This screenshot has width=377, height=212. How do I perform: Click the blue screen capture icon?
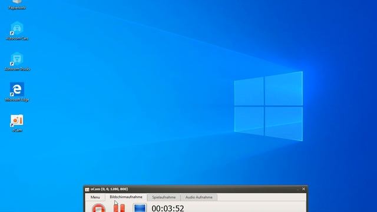pyautogui.click(x=140, y=208)
